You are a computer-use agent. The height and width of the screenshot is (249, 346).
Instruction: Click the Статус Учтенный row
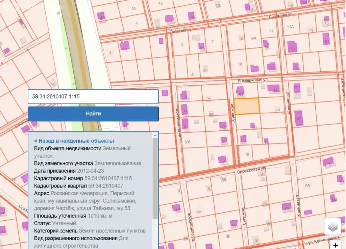coord(55,223)
